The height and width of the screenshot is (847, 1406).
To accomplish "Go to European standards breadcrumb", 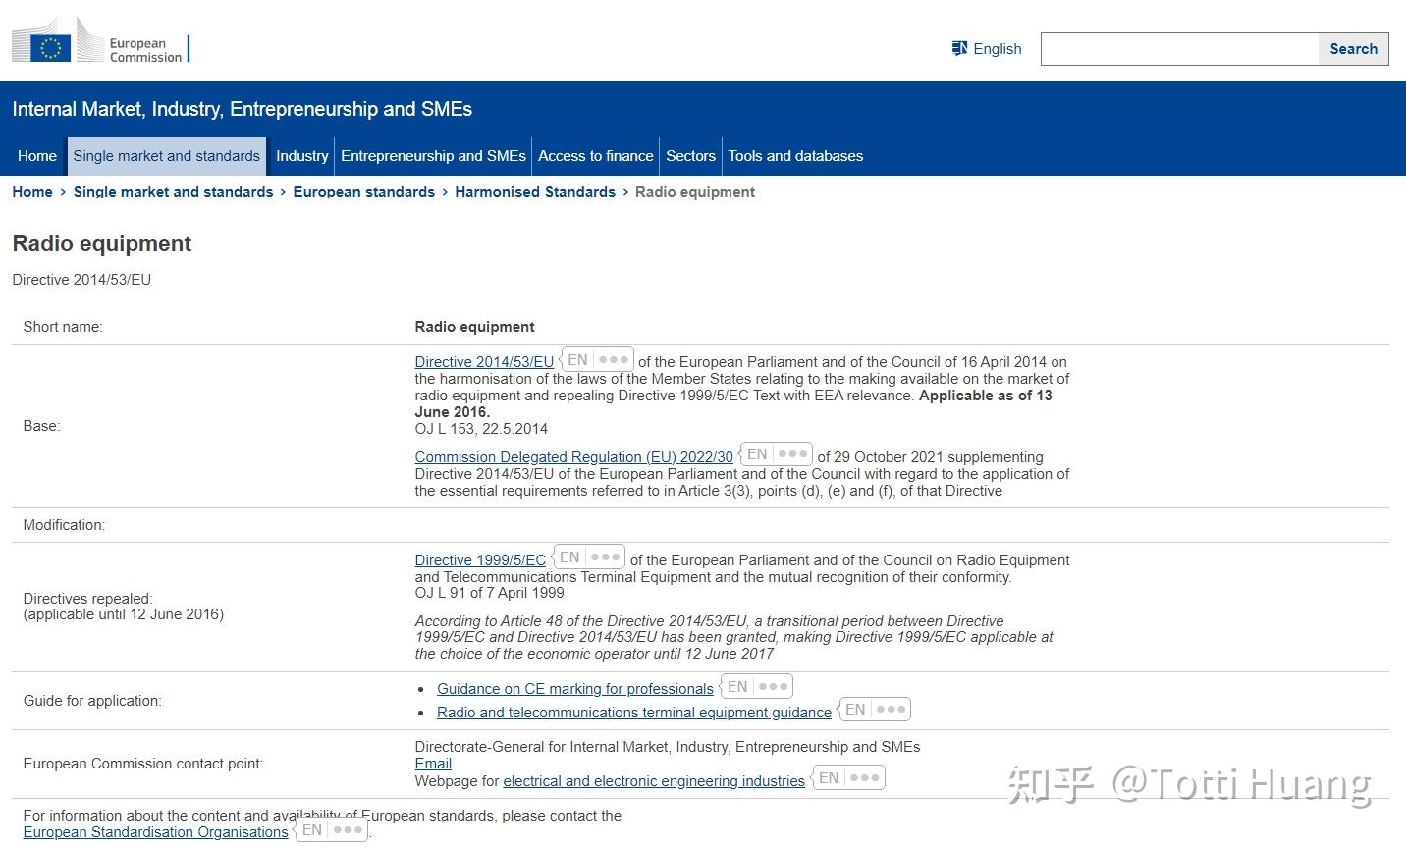I will pyautogui.click(x=364, y=192).
